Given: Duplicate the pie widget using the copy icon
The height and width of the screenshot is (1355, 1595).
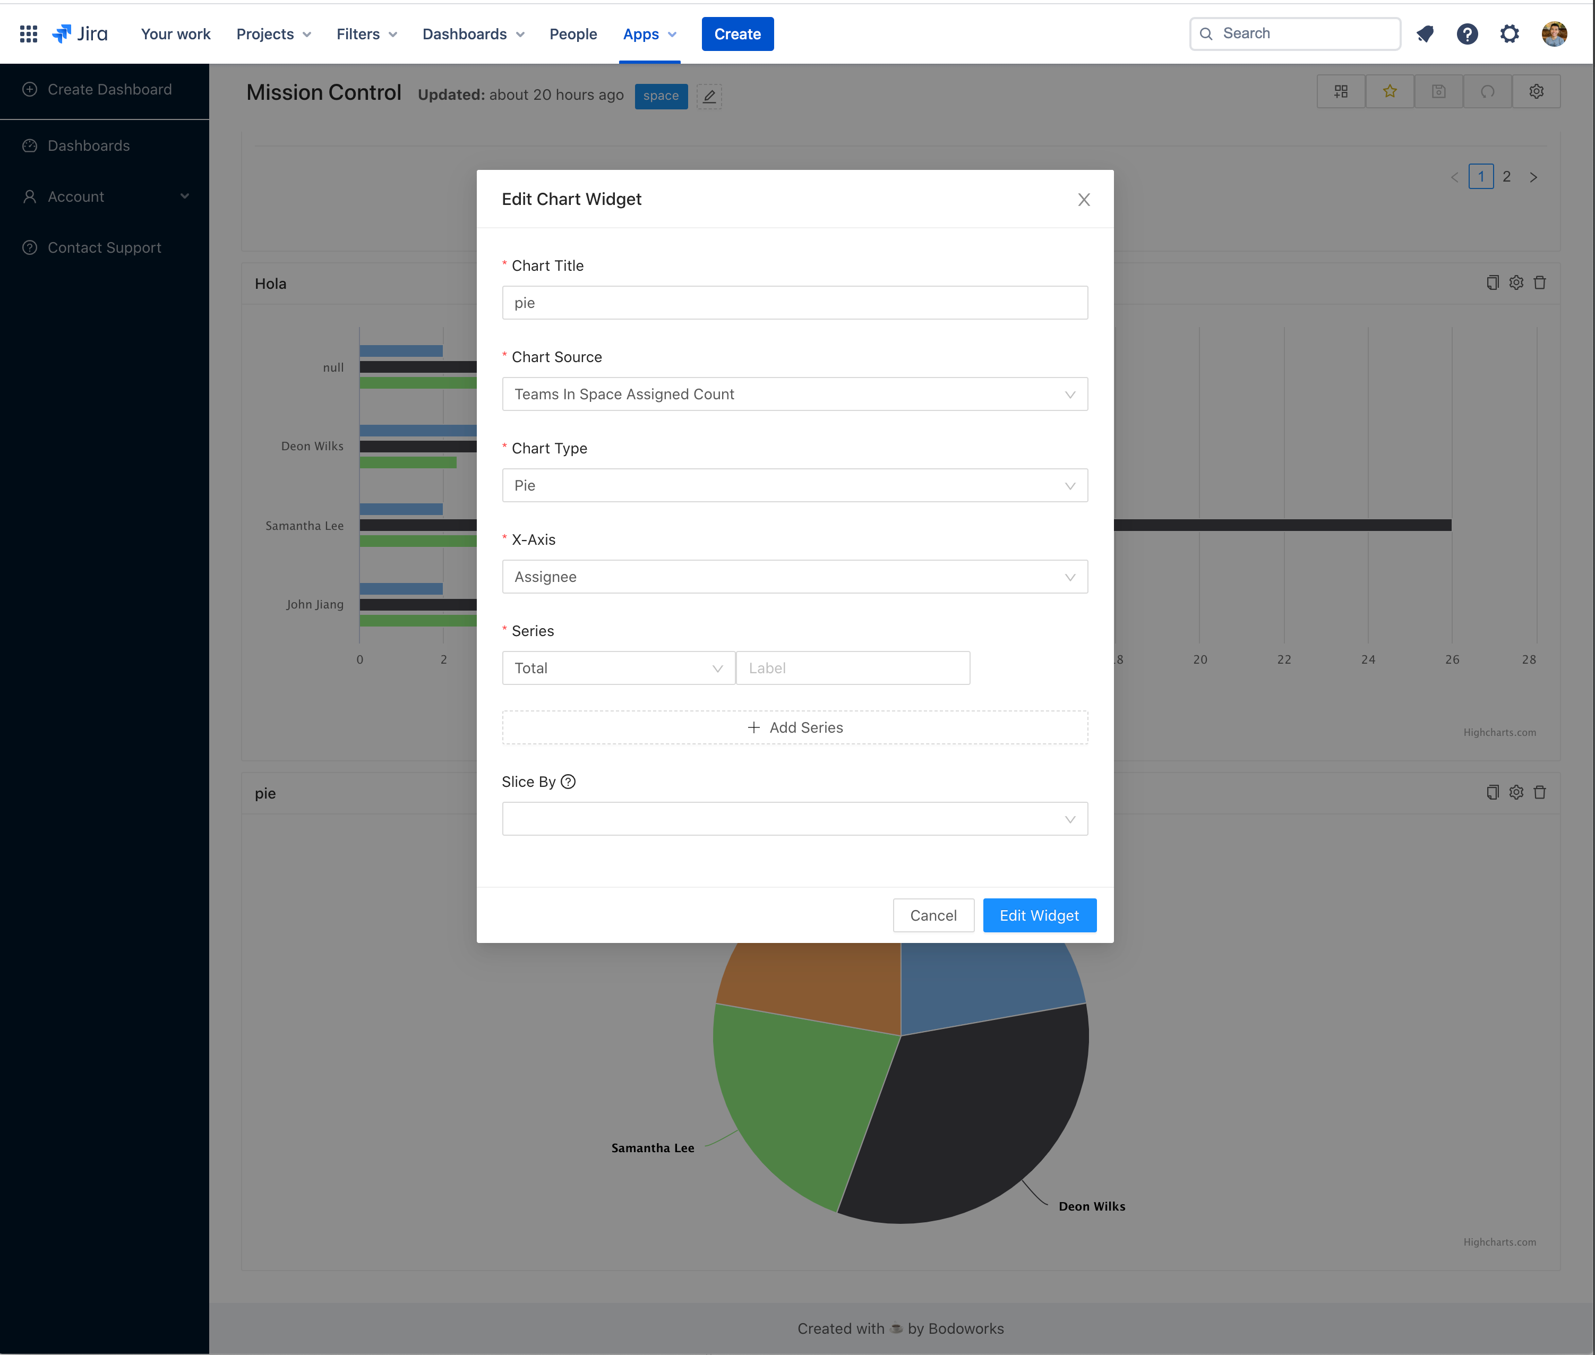Looking at the screenshot, I should click(x=1492, y=792).
